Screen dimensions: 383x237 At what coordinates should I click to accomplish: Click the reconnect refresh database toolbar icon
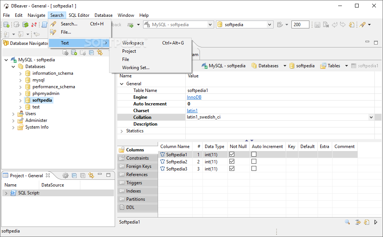click(x=25, y=24)
